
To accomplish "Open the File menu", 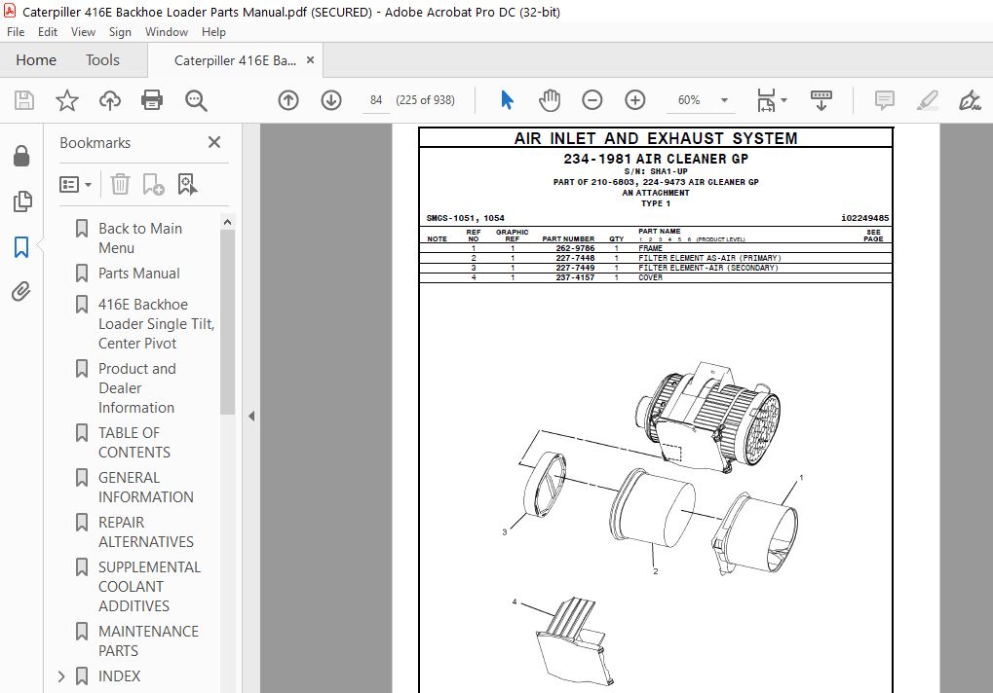I will [16, 31].
